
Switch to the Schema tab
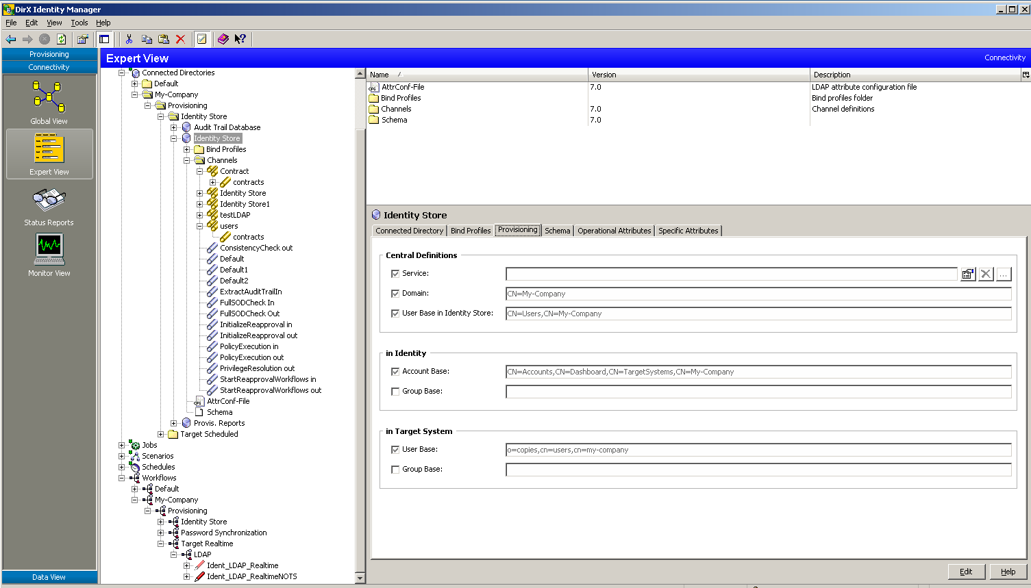coord(557,231)
